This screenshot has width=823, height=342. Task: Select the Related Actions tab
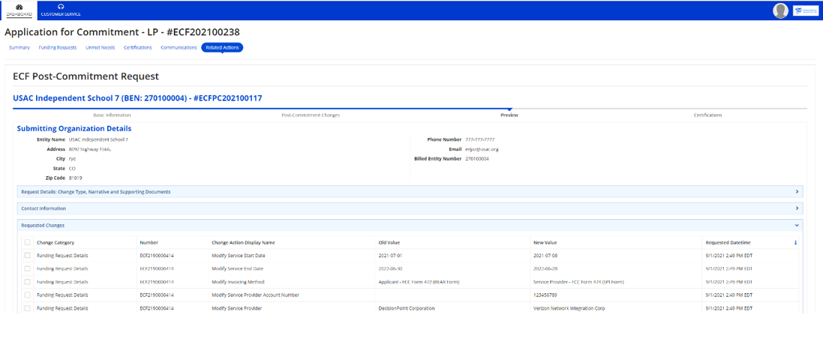click(222, 48)
